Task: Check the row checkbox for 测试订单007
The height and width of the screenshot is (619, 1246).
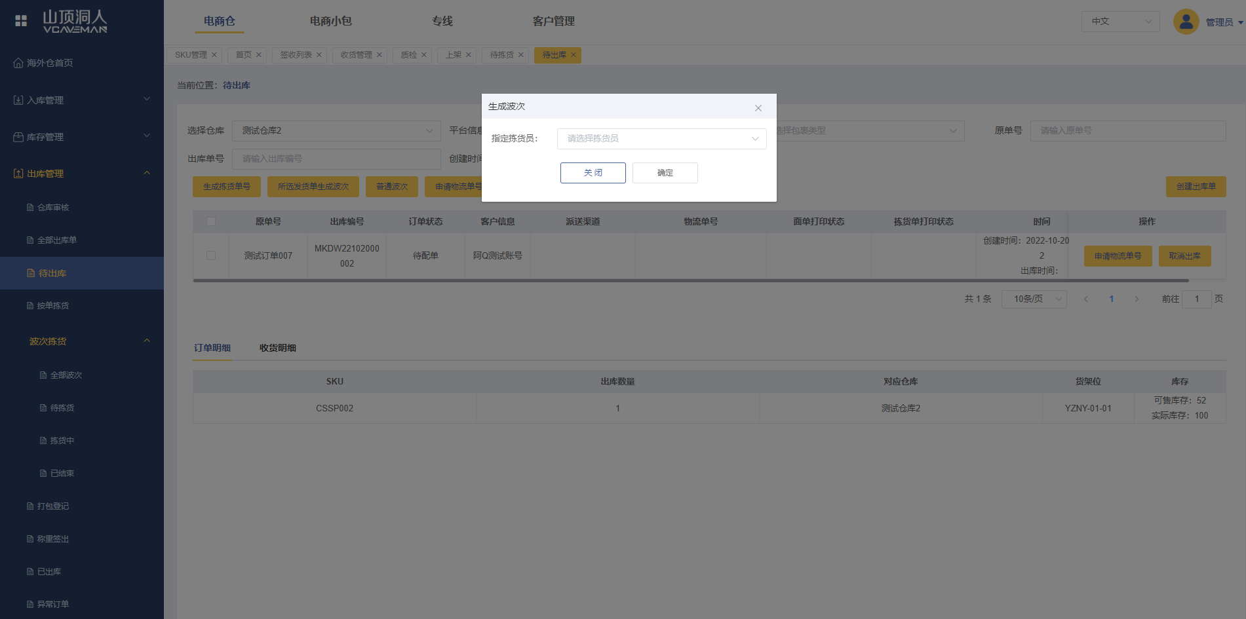Action: 211,255
